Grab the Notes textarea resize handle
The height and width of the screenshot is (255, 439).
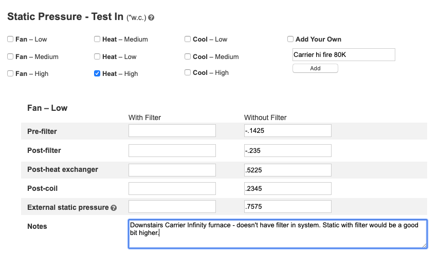(425, 245)
